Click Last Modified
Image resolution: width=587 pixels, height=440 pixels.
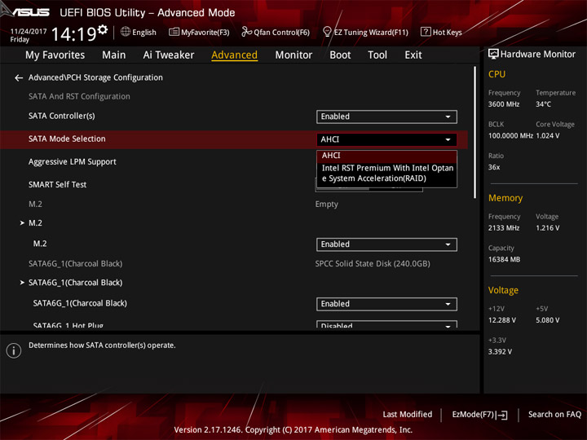coord(407,415)
